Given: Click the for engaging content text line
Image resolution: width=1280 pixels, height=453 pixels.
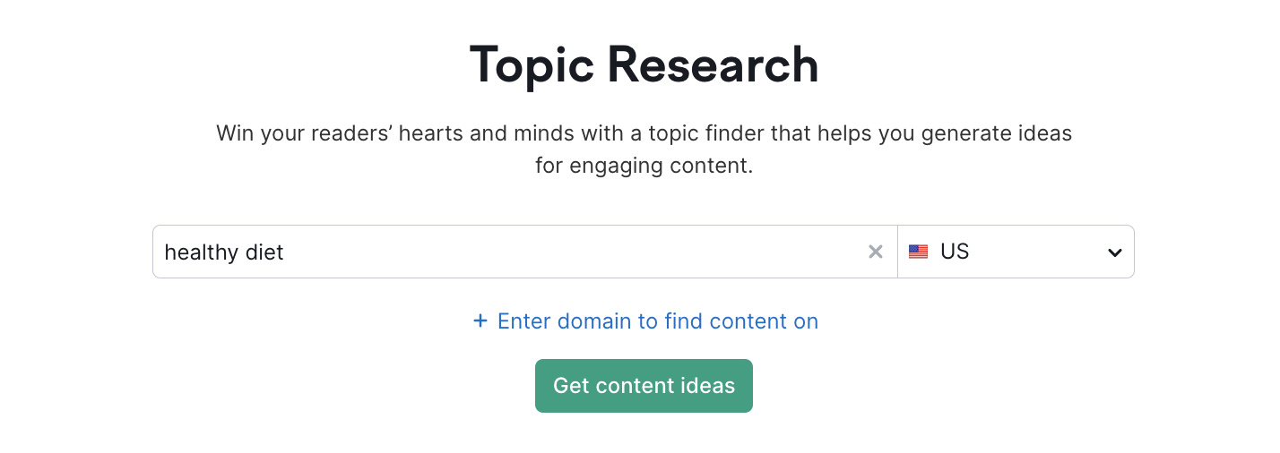Looking at the screenshot, I should [644, 166].
